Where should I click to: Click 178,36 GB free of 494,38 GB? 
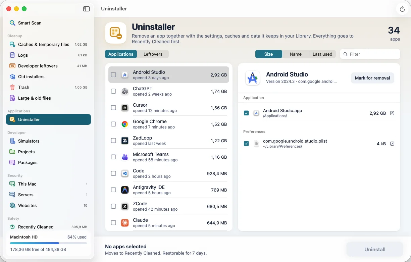[x=38, y=250]
